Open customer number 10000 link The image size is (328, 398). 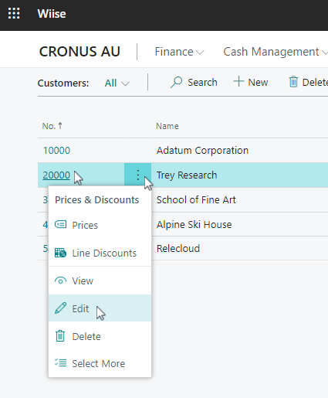(56, 151)
